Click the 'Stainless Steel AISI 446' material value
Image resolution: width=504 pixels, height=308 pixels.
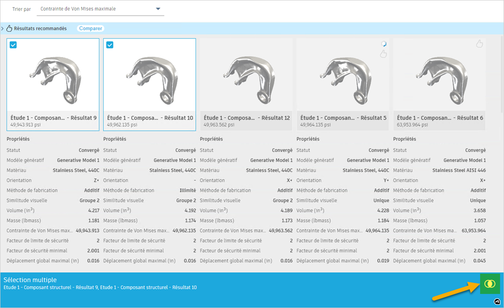(x=459, y=170)
